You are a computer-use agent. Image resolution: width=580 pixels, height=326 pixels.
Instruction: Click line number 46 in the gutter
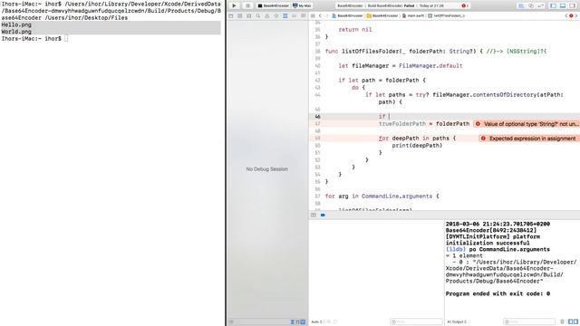(x=317, y=117)
